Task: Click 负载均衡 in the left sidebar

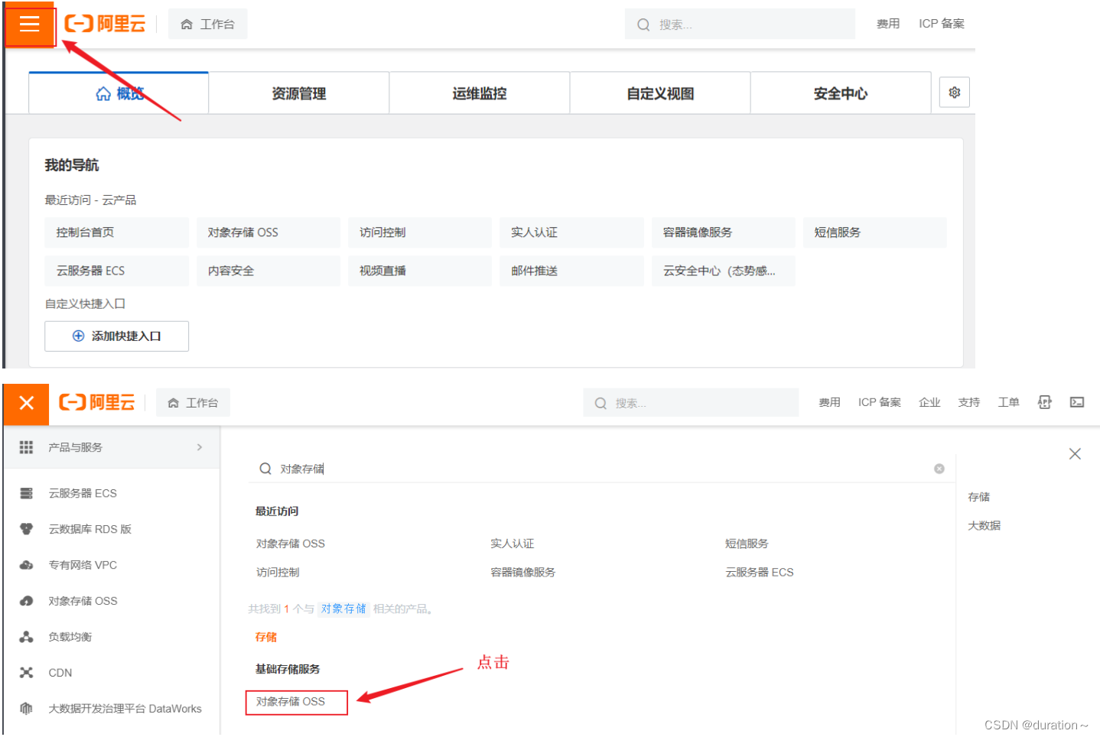Action: tap(70, 636)
